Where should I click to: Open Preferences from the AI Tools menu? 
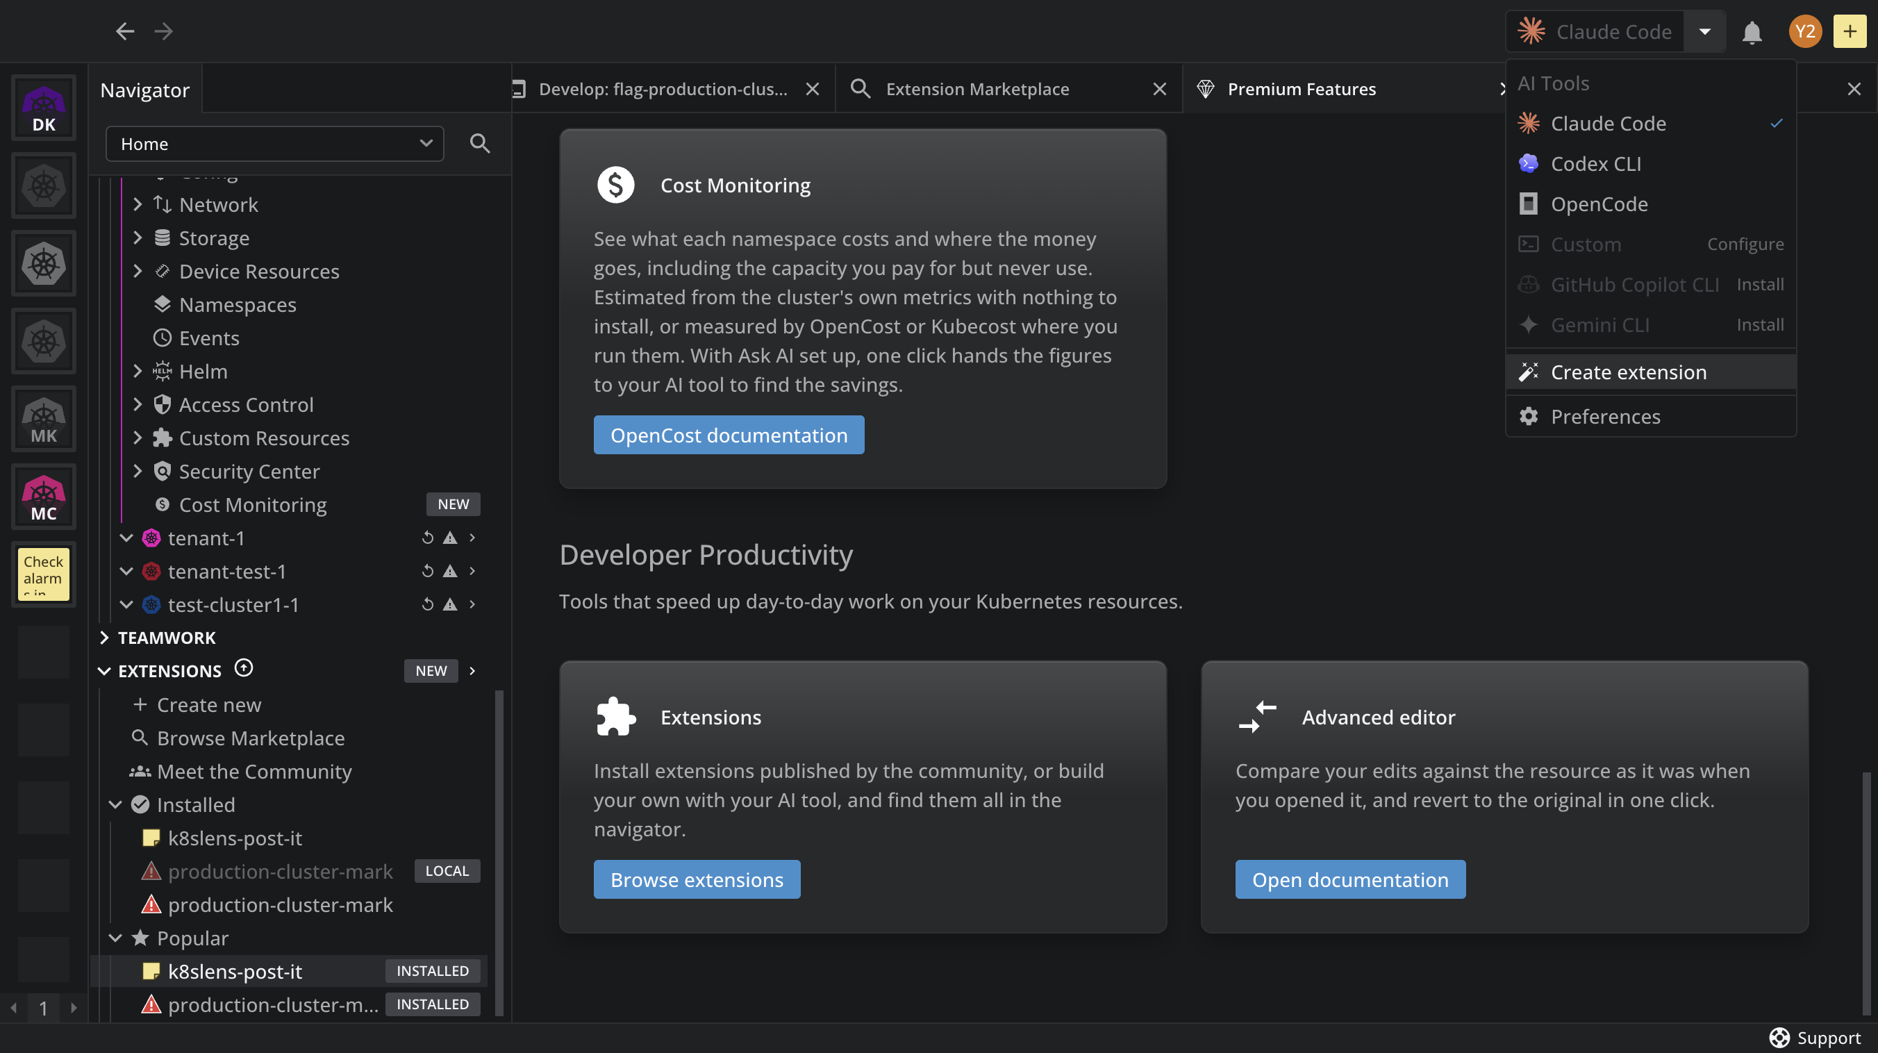coord(1650,416)
